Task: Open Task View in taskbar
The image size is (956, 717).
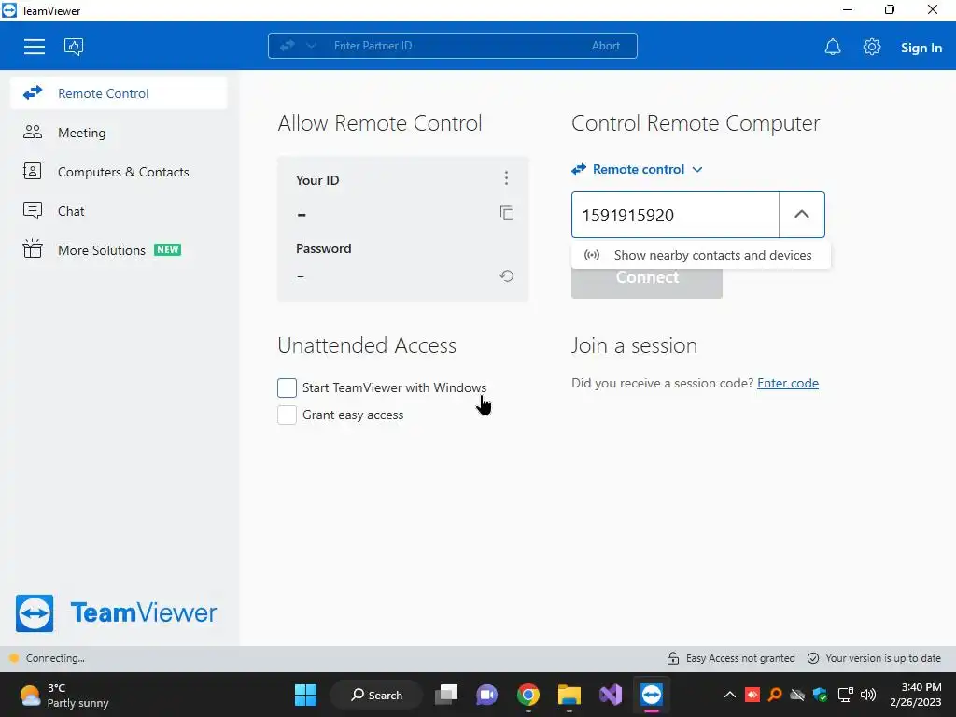Action: click(446, 695)
